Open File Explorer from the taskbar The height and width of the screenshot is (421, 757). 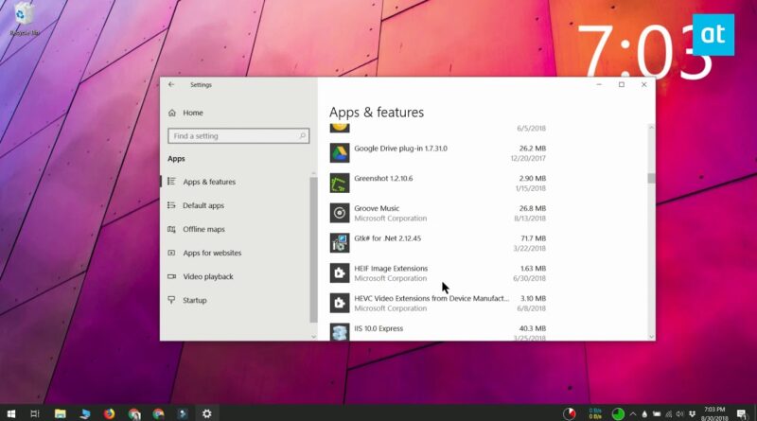[x=60, y=413]
